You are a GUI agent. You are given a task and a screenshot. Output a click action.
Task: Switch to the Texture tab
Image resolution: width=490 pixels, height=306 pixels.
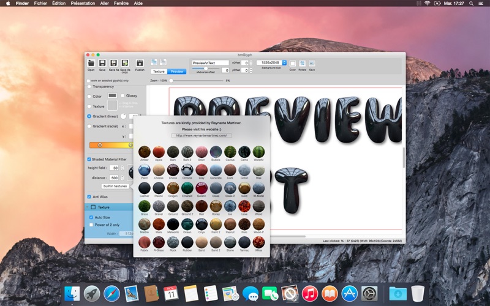[159, 72]
